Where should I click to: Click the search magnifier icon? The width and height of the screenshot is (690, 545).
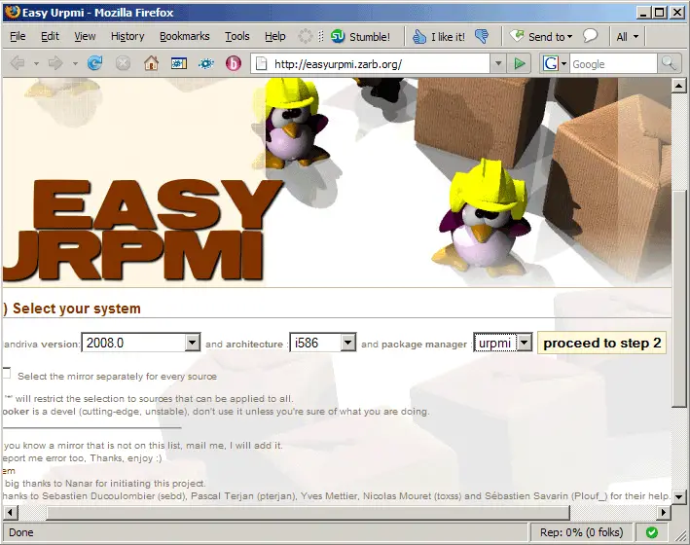pos(669,64)
